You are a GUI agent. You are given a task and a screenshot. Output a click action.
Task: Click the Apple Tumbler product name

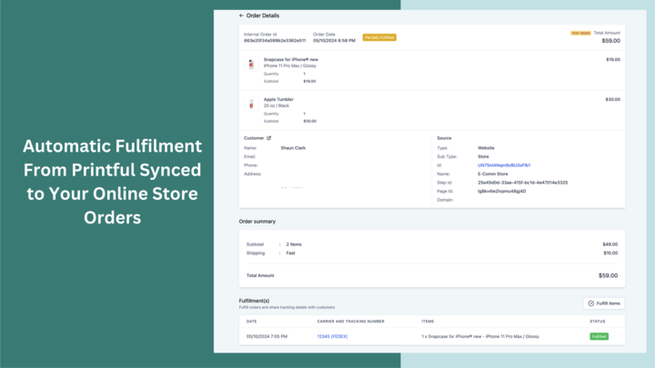(x=278, y=99)
